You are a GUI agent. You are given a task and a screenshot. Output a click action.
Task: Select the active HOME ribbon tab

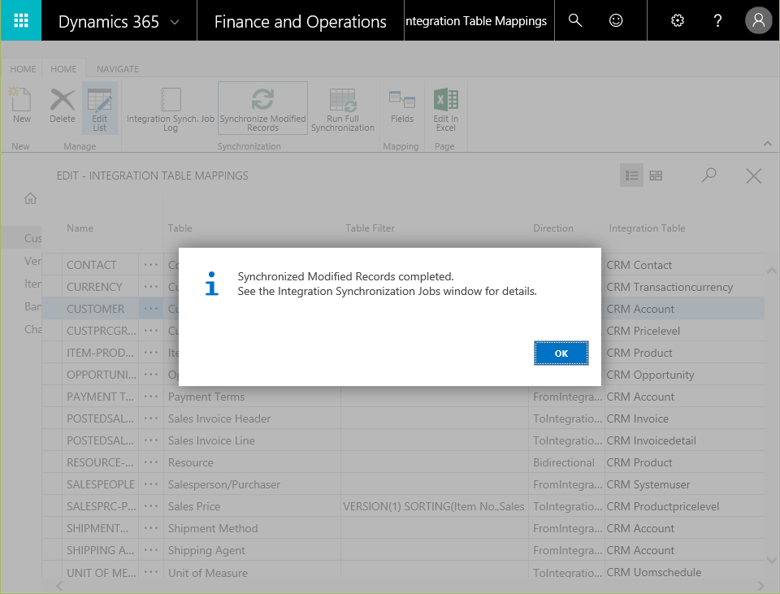point(63,69)
